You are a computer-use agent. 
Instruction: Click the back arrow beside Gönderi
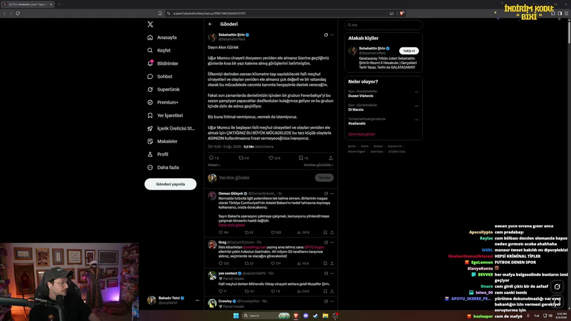click(210, 24)
